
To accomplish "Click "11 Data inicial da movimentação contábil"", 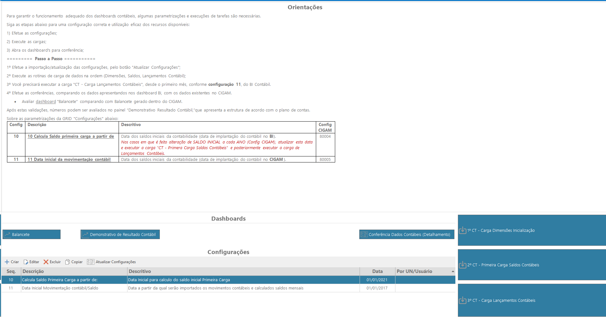I will pyautogui.click(x=69, y=160).
